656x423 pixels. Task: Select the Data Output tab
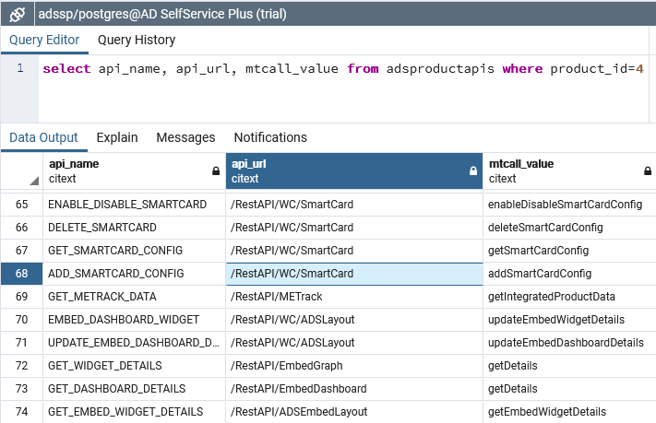coord(43,137)
